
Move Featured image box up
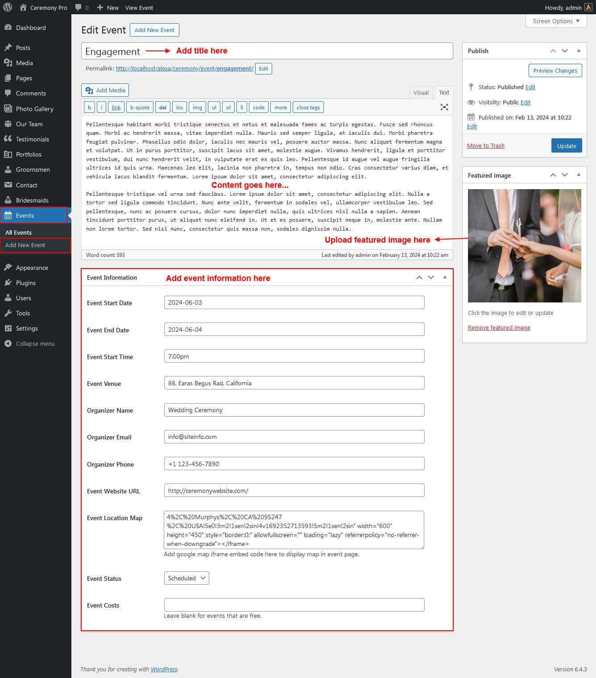tap(553, 175)
